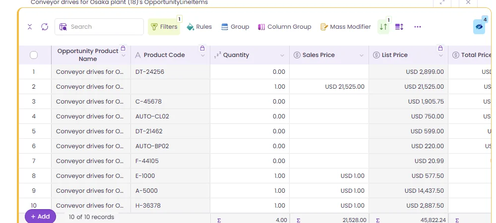Select product code cell E-1000
Viewport: 496px width, 223px height.
(170, 175)
